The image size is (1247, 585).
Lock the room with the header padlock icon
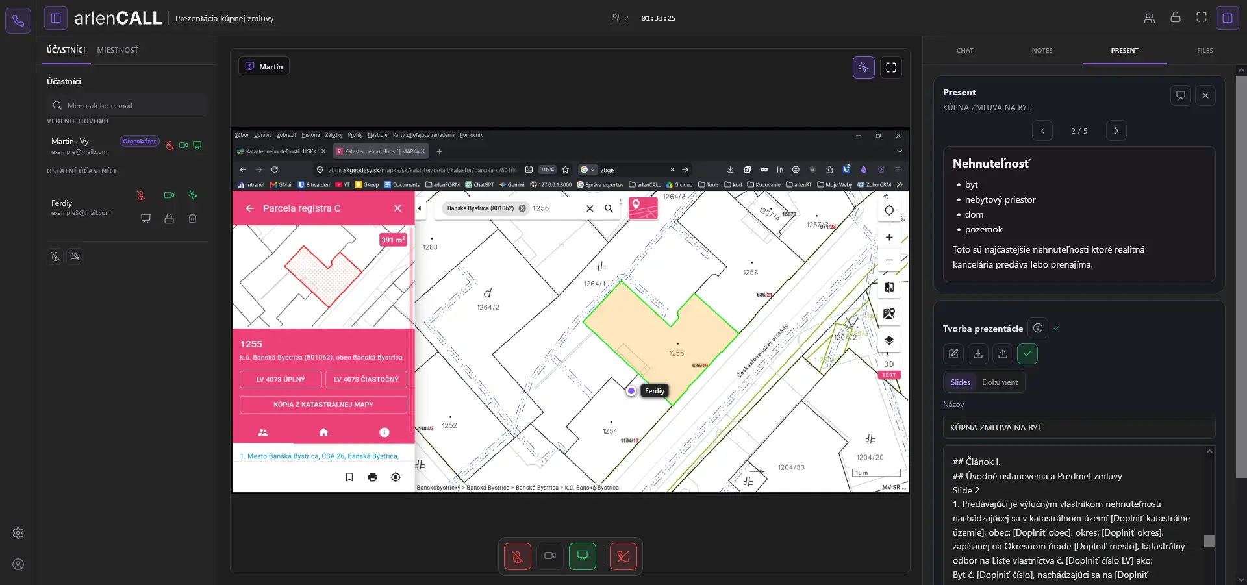point(1176,18)
